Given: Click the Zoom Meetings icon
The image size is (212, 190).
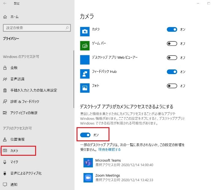Looking at the screenshot, I should [x=88, y=178].
